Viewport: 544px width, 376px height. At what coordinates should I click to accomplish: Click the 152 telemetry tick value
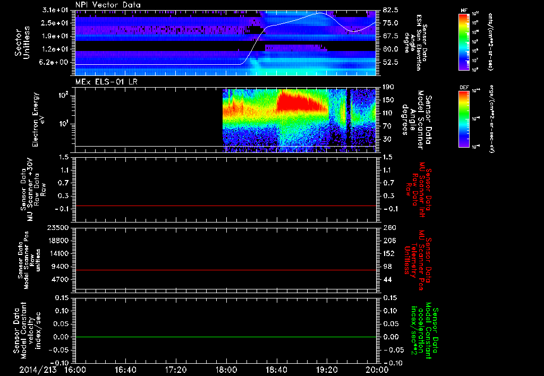[389, 253]
